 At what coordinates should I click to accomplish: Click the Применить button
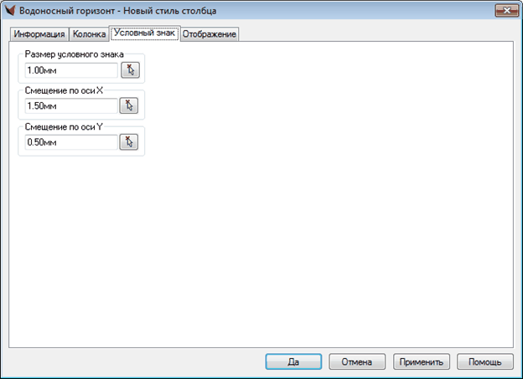click(422, 362)
